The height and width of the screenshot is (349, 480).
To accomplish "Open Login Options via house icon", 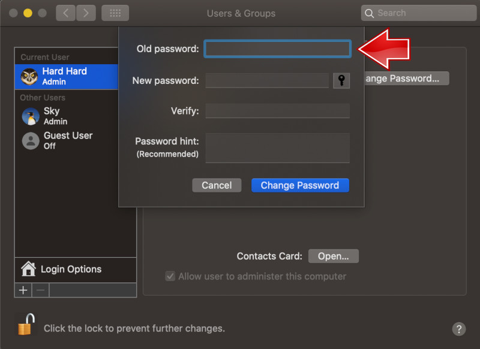I will coord(28,269).
